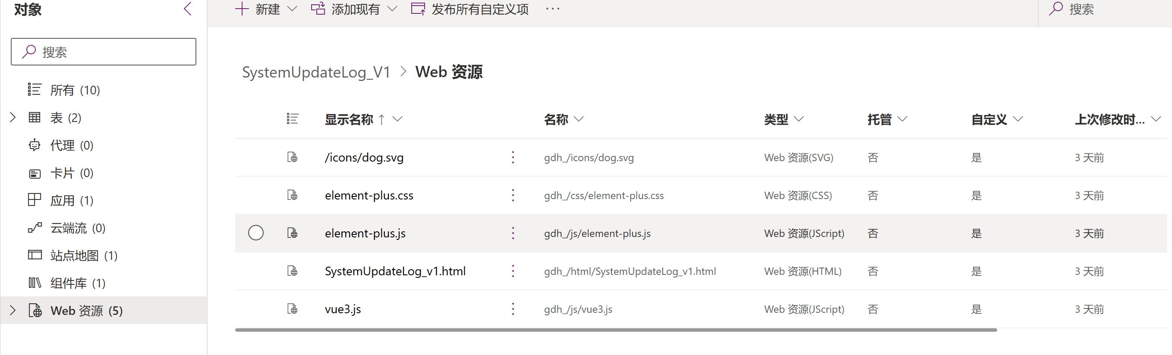The height and width of the screenshot is (355, 1172).
Task: Focus the 对象 panel search box
Action: pos(104,52)
